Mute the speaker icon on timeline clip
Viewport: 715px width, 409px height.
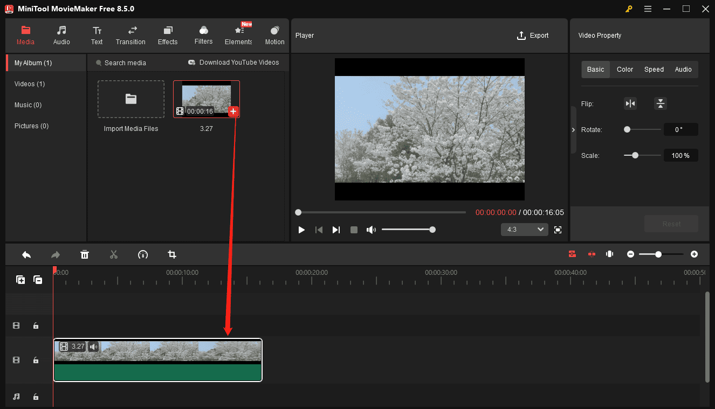93,346
